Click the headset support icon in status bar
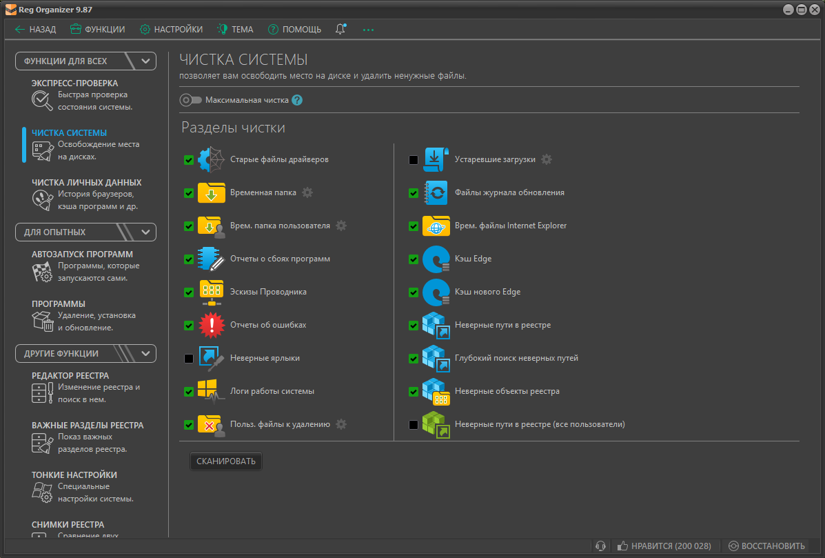The image size is (825, 558). [x=600, y=546]
